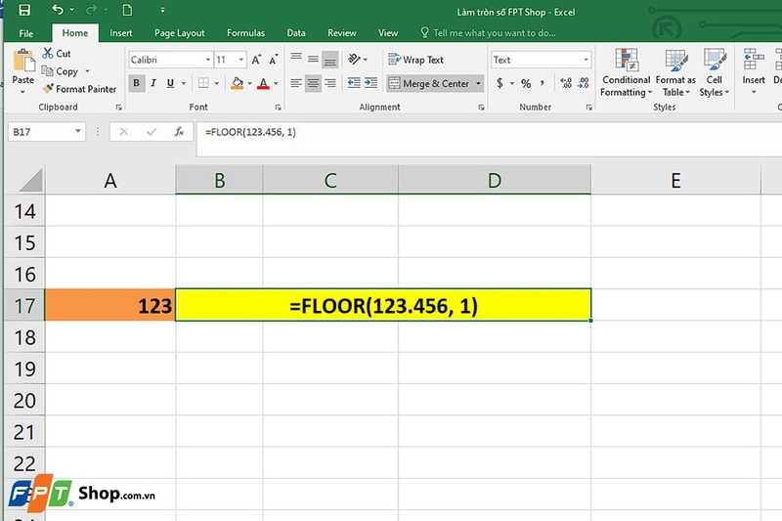Expand Fill Color palette arrow

point(250,83)
